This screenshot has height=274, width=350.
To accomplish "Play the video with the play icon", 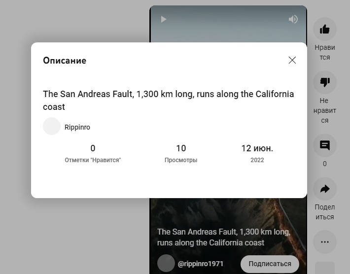I will [x=164, y=19].
